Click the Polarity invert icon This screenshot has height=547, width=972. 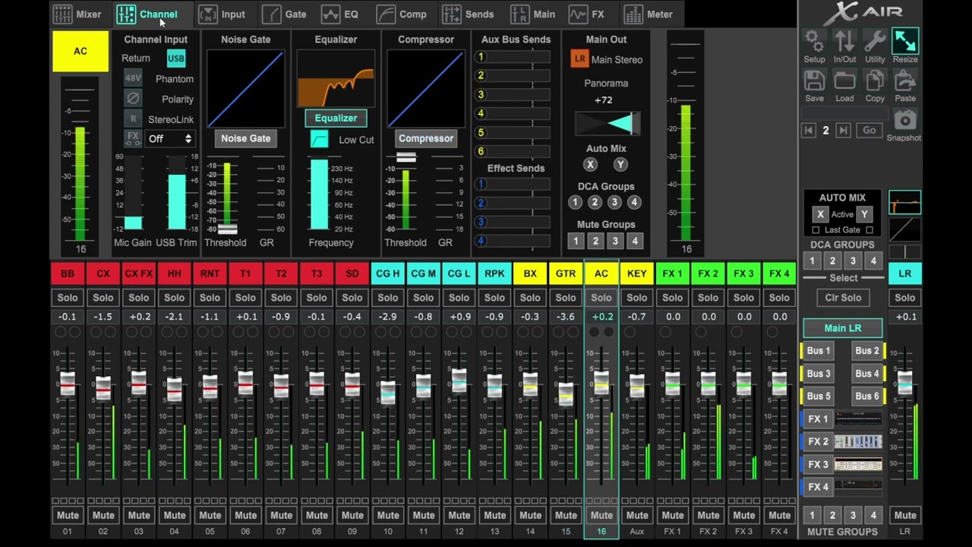tap(133, 99)
